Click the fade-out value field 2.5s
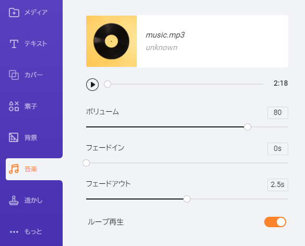The height and width of the screenshot is (246, 305). click(x=278, y=185)
